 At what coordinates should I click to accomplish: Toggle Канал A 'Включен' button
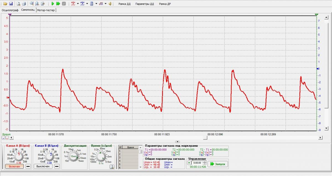[x=14, y=166]
